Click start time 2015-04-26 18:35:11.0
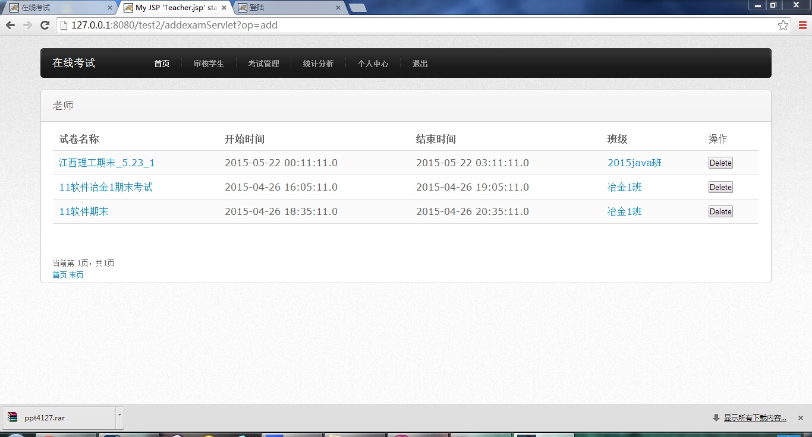This screenshot has height=437, width=812. coord(281,211)
